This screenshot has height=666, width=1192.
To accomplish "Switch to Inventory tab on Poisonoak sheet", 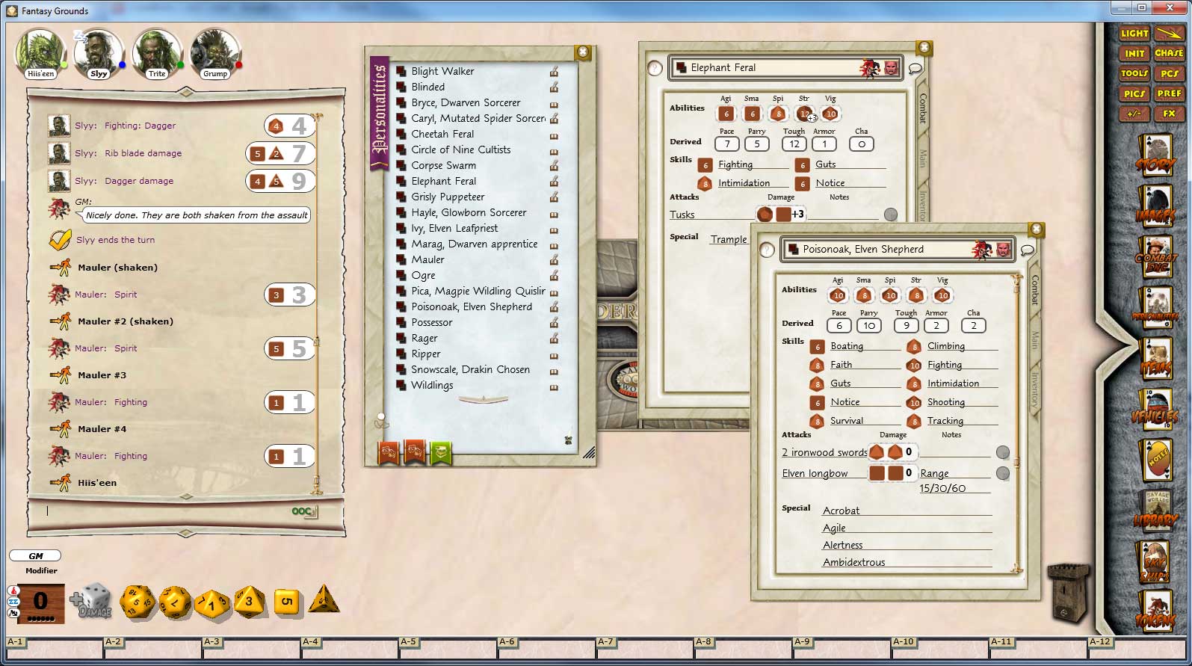I will click(1035, 389).
